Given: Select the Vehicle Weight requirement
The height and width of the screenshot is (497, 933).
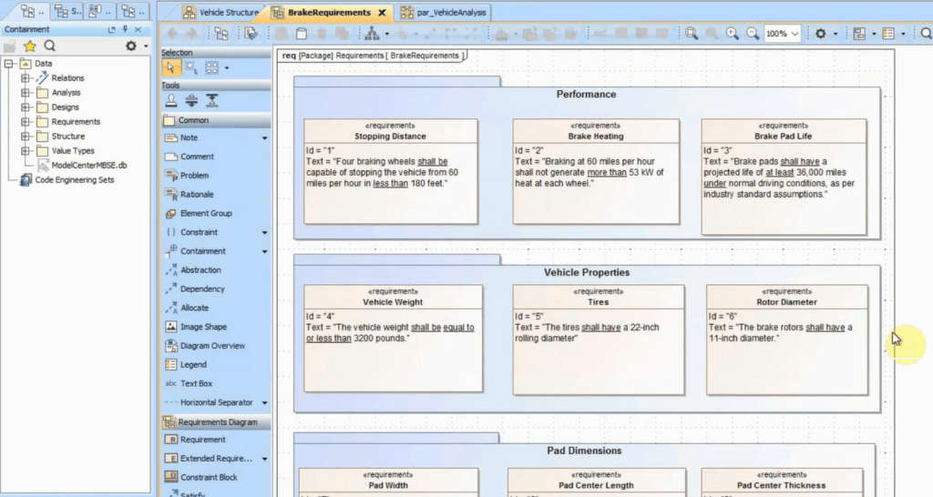Looking at the screenshot, I should tap(394, 339).
